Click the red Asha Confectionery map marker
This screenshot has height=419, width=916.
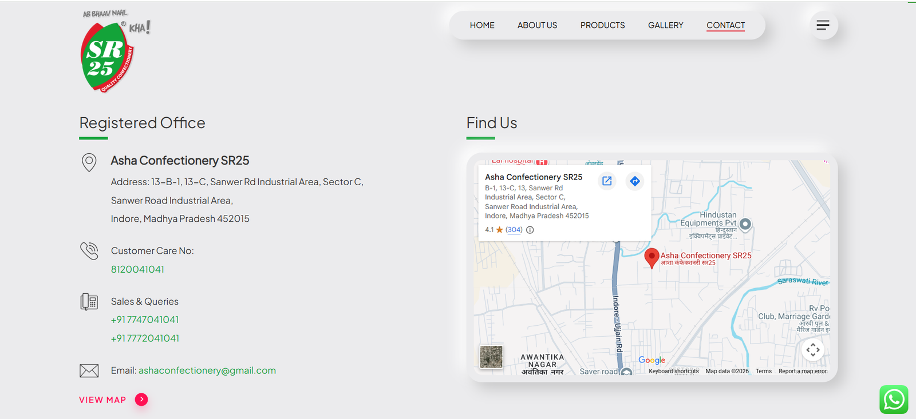pyautogui.click(x=652, y=258)
